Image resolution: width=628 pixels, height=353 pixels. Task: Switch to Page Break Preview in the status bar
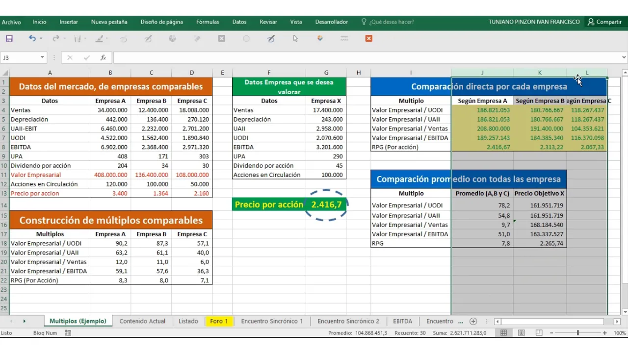click(539, 333)
